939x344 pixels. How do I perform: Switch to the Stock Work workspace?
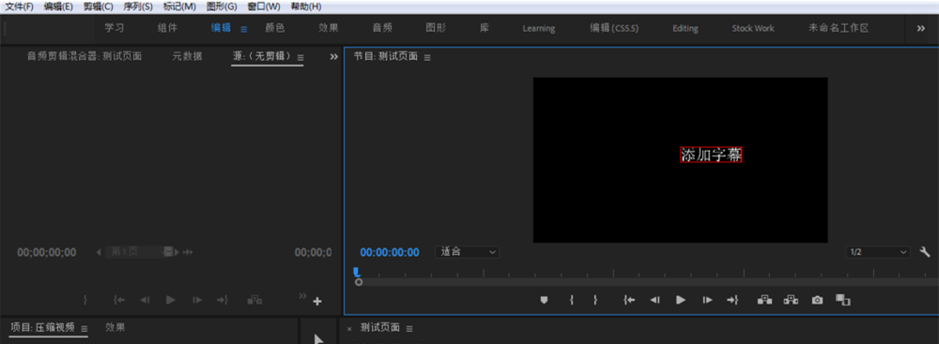[x=753, y=28]
